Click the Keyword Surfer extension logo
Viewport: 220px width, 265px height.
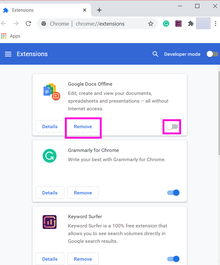click(x=49, y=222)
